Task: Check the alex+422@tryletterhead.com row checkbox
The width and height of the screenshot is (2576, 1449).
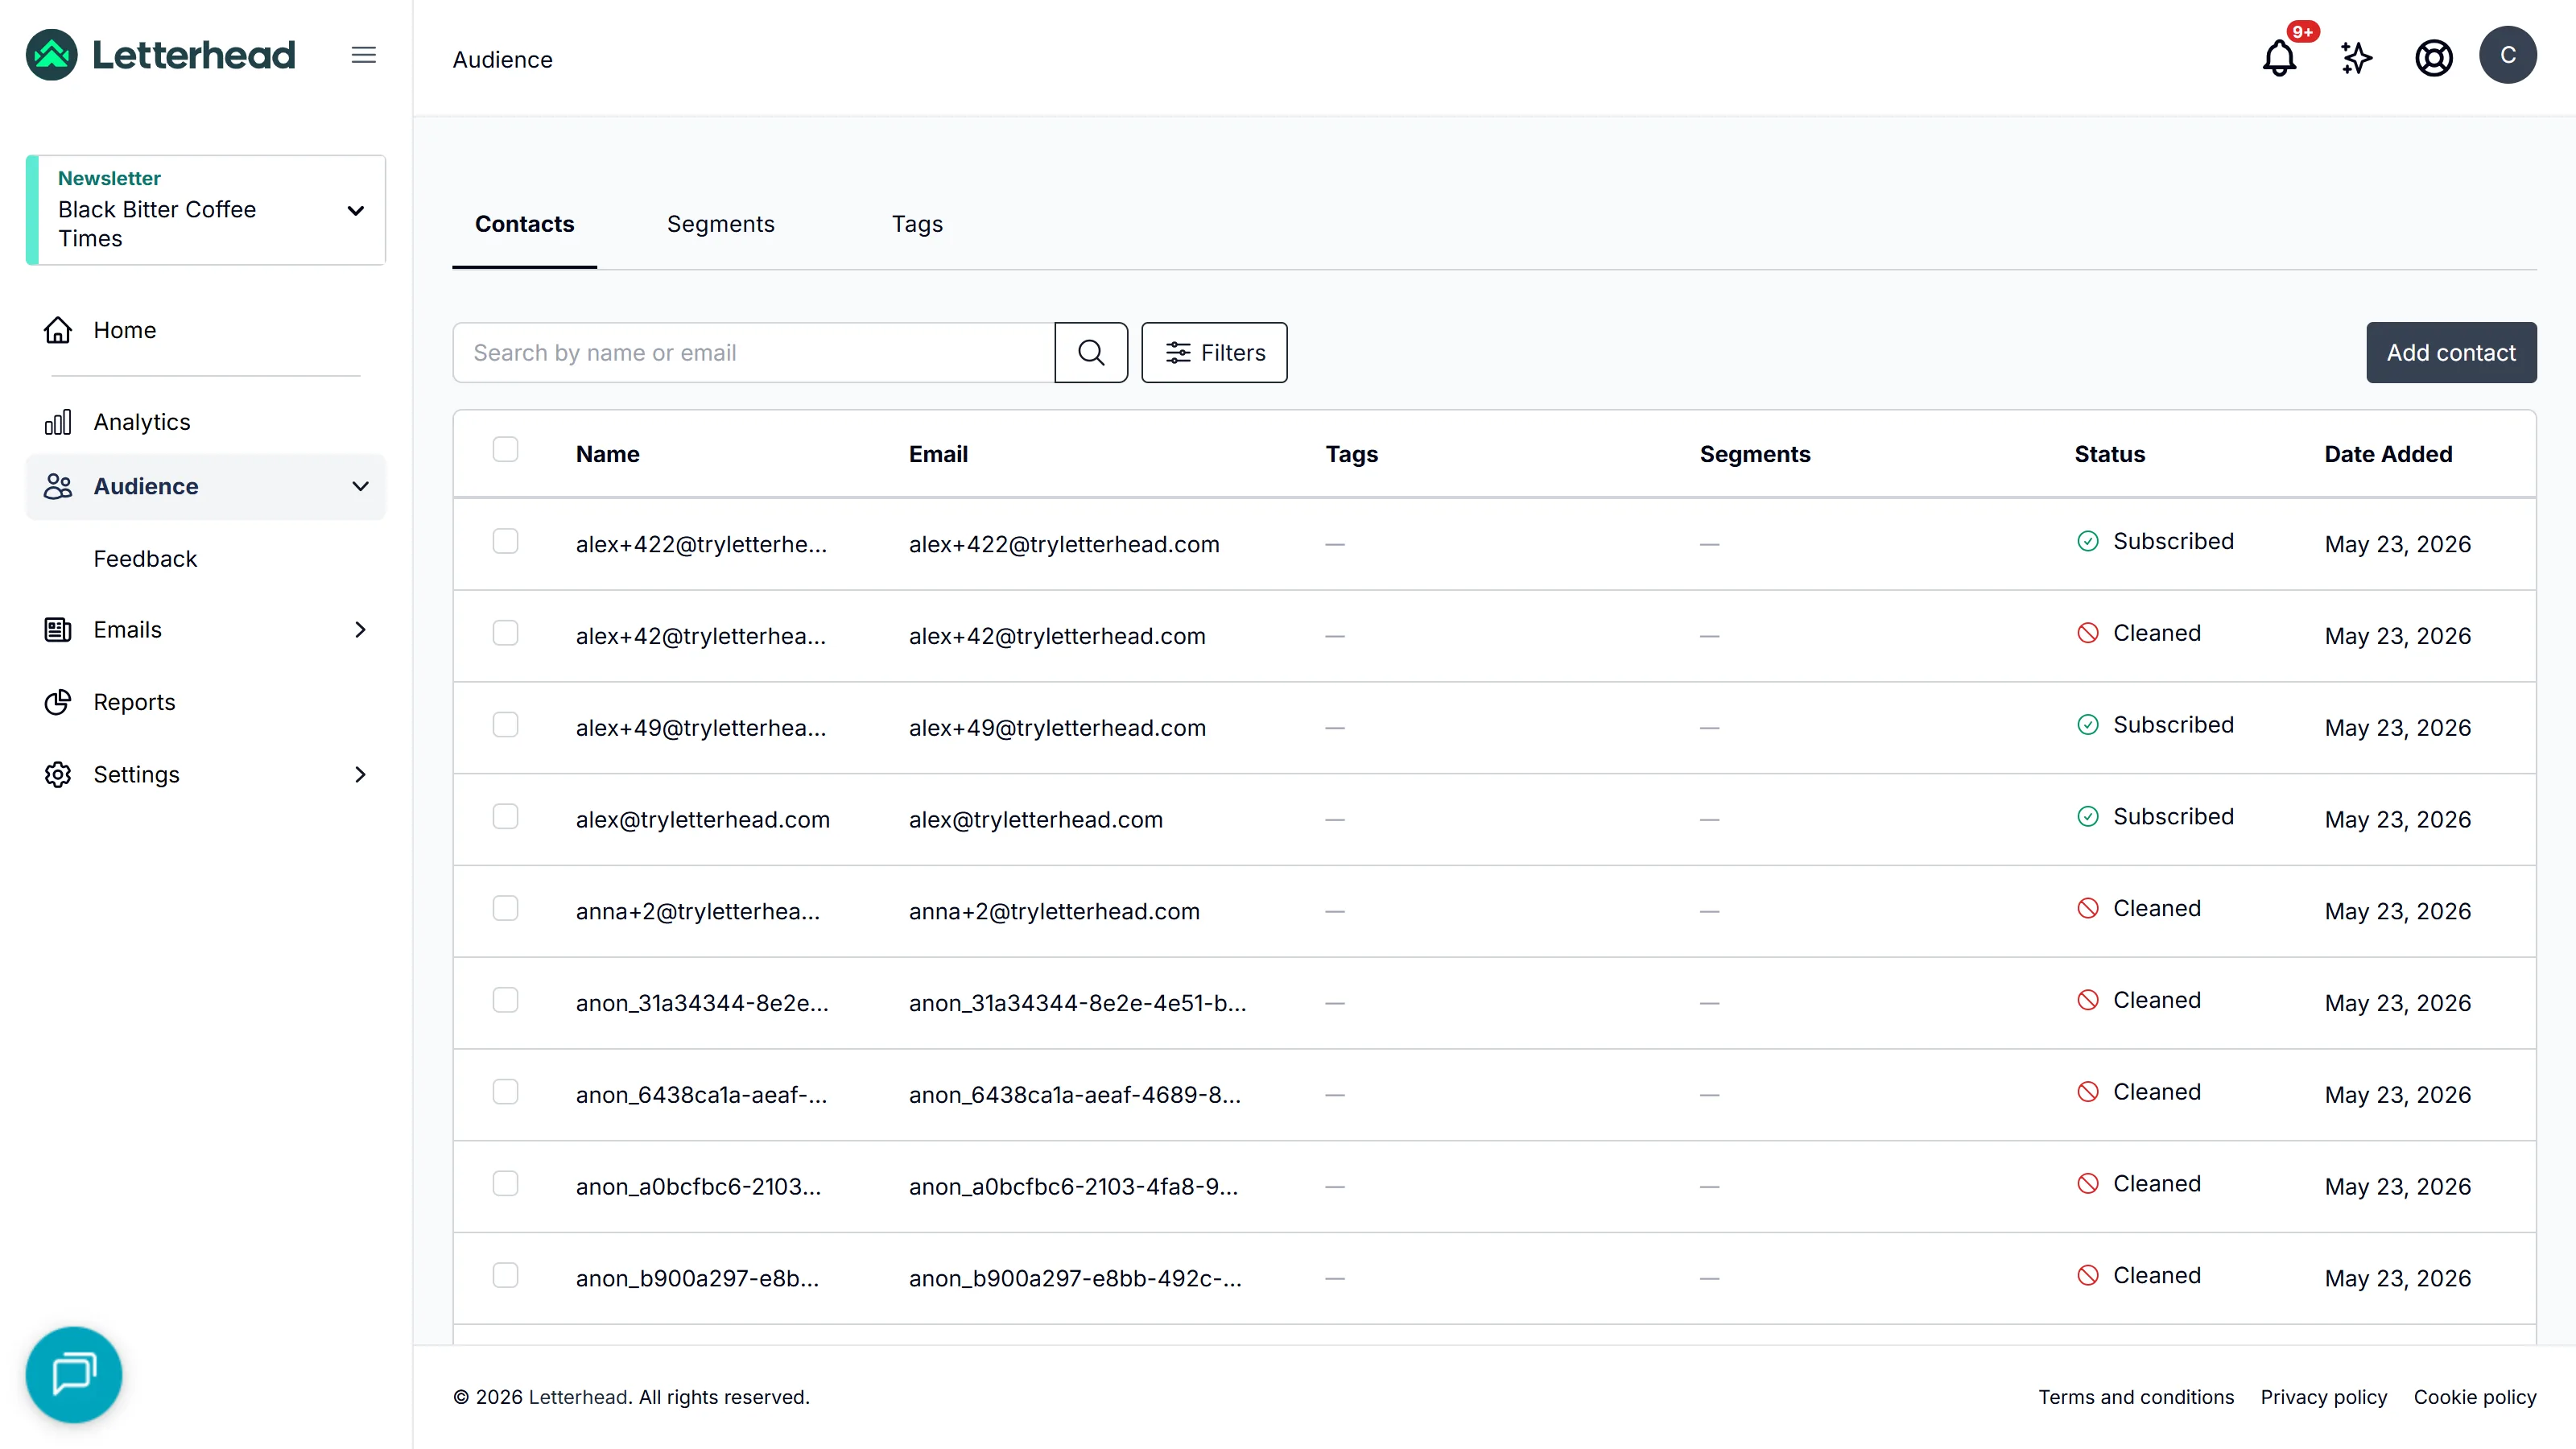Action: pyautogui.click(x=505, y=542)
